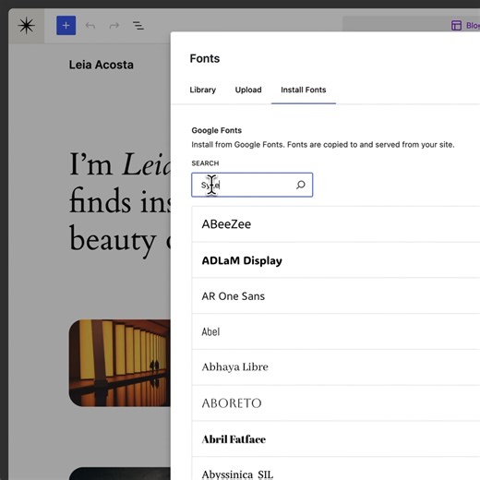This screenshot has width=480, height=480.
Task: Click the search magnifier icon
Action: click(301, 185)
